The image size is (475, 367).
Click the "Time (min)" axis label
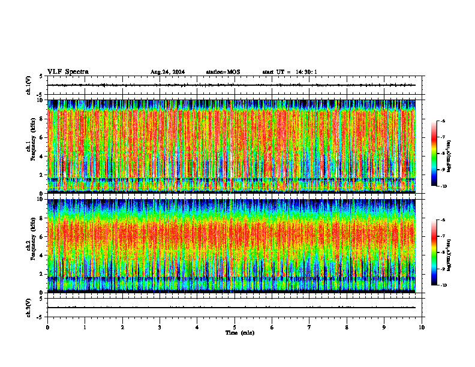[x=240, y=333]
